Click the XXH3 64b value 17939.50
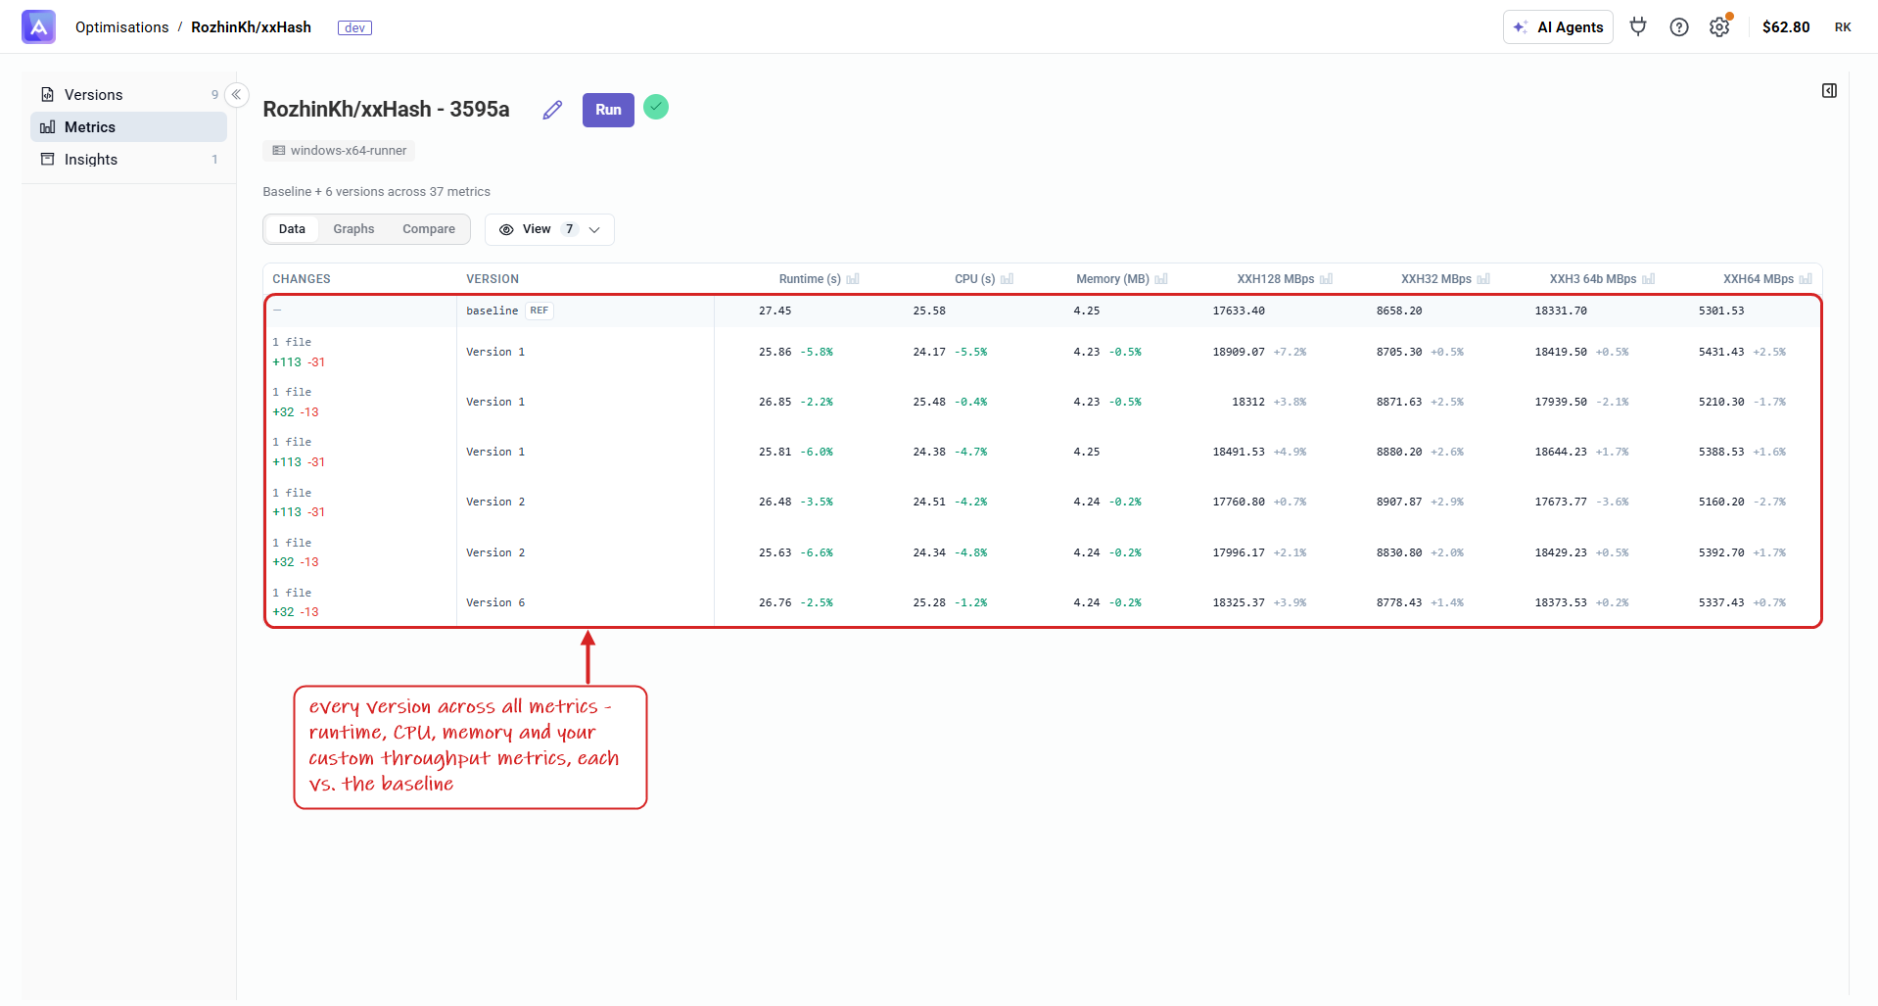The height and width of the screenshot is (1006, 1878). tap(1561, 402)
